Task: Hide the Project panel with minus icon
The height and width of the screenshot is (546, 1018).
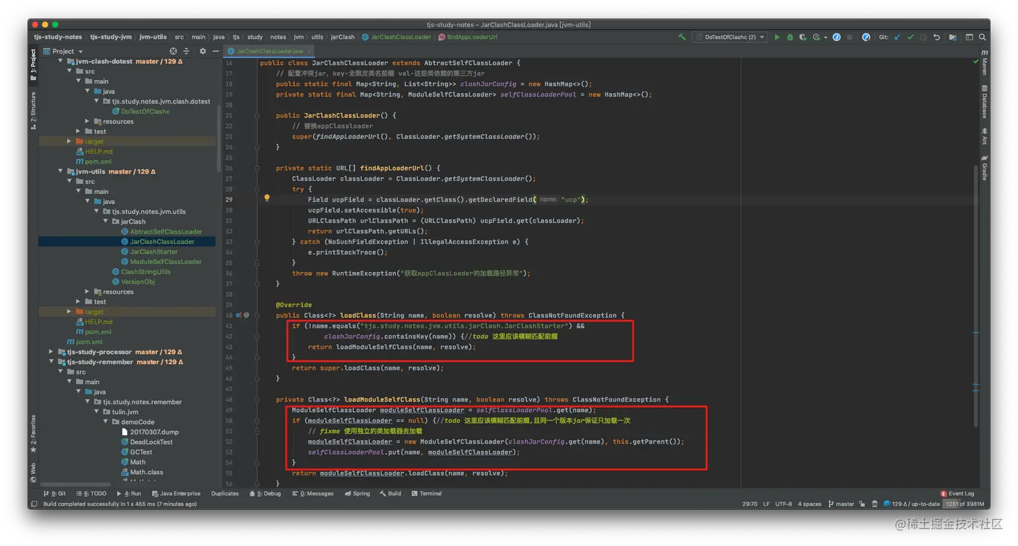Action: pos(215,51)
